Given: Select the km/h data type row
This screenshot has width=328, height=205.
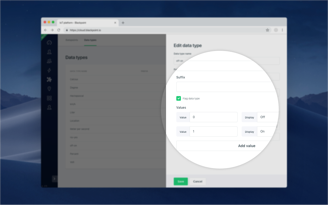Looking at the screenshot, I should point(116,104).
